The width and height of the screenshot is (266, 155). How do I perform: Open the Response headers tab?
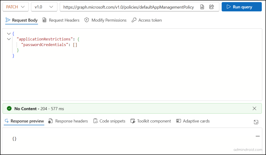[68, 121]
